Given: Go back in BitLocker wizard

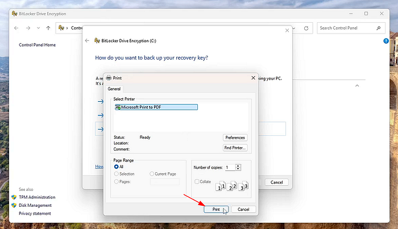Looking at the screenshot, I should point(87,40).
